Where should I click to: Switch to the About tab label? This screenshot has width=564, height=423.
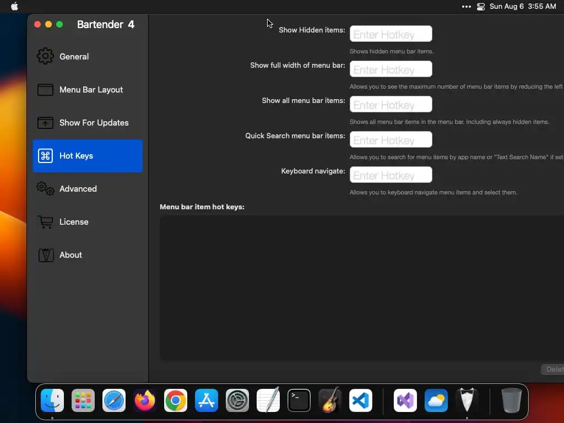[70, 255]
